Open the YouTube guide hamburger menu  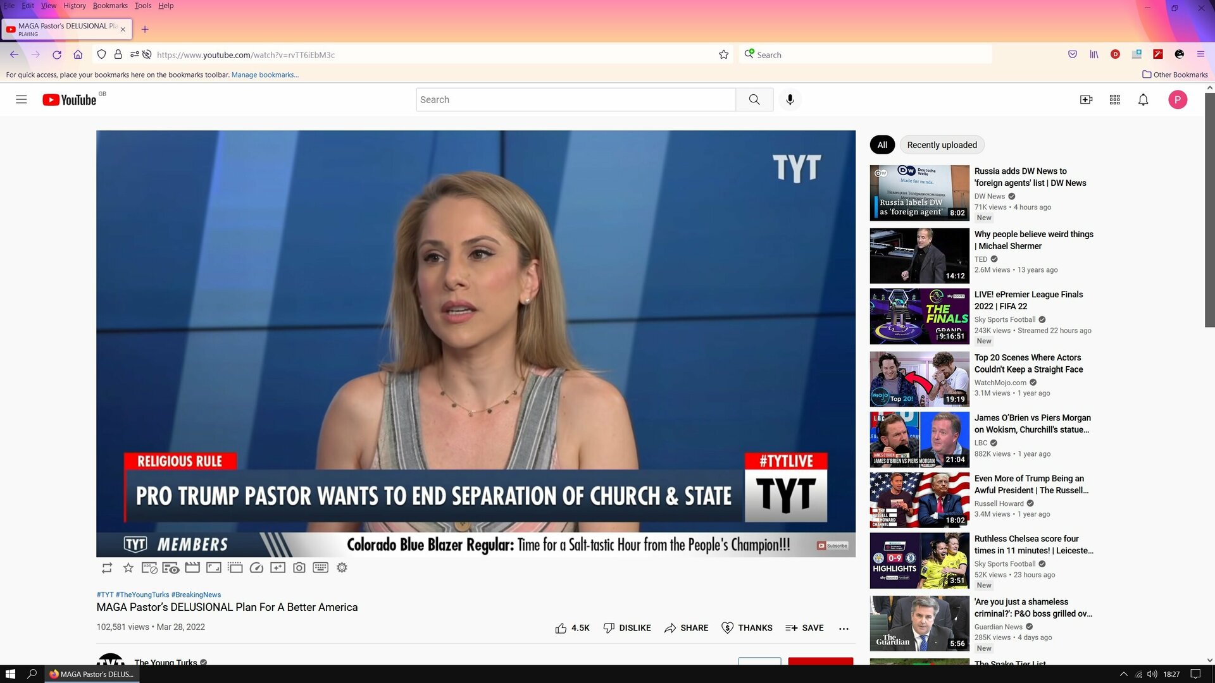(22, 99)
